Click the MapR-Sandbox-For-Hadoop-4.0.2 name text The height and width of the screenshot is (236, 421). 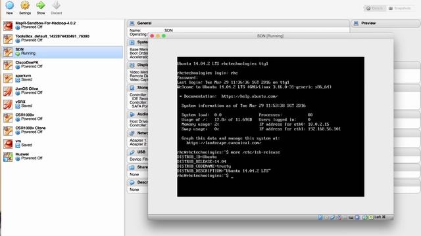[x=45, y=23]
